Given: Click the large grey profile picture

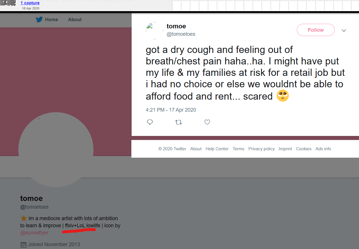Looking at the screenshot, I should click(x=56, y=149).
